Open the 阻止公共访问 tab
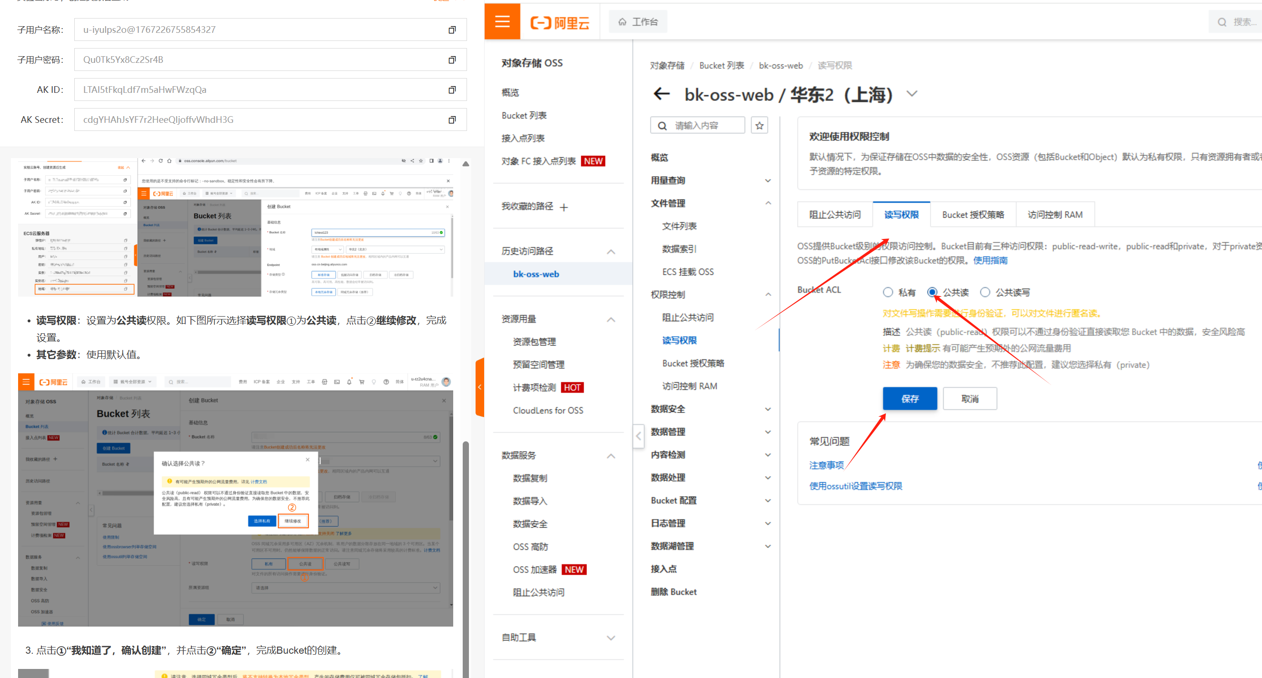Screen dimensions: 1262x678 click(x=835, y=215)
